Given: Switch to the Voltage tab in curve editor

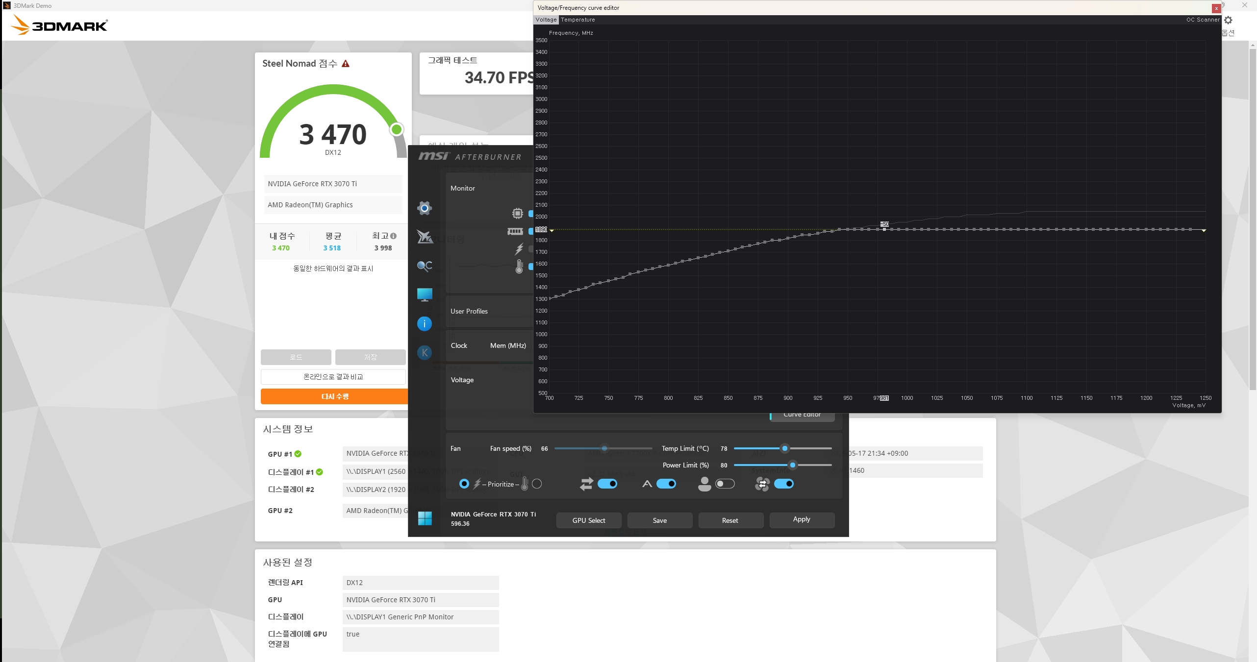Looking at the screenshot, I should pyautogui.click(x=546, y=20).
